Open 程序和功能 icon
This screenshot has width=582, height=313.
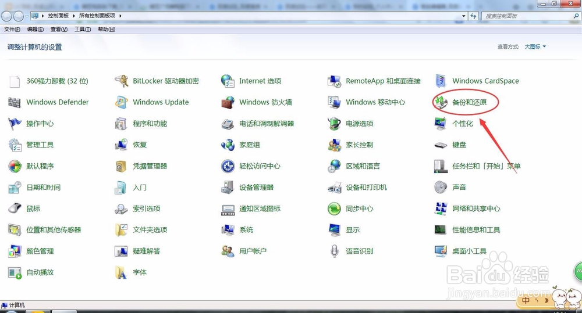pos(121,124)
